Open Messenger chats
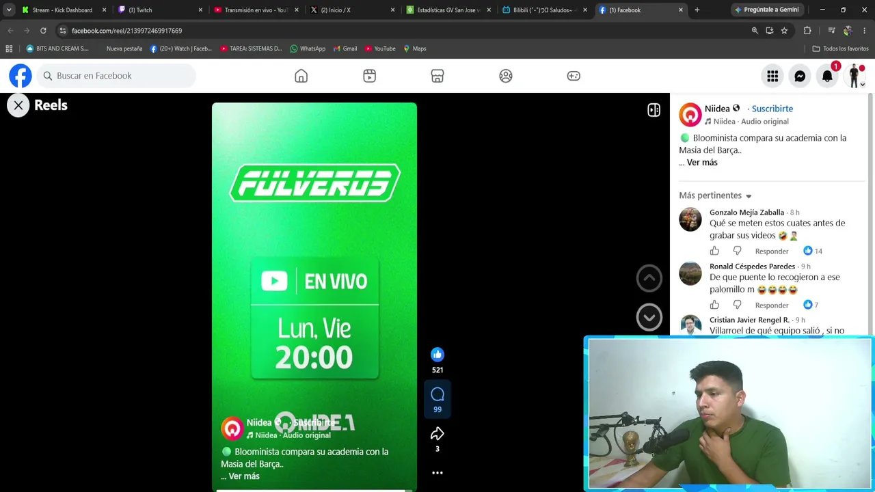Screen dimensions: 875x492 click(800, 77)
